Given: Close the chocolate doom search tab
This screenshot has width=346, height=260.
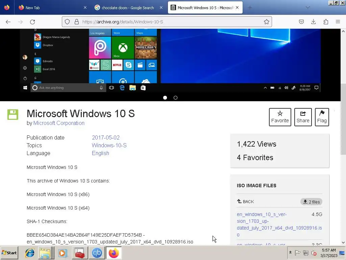Looking at the screenshot, I should click(x=161, y=7).
